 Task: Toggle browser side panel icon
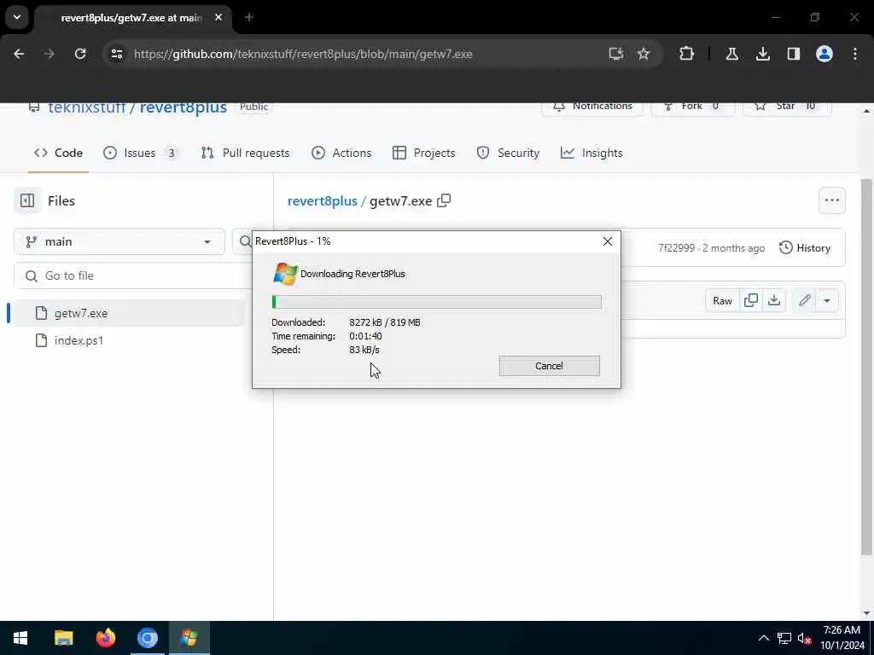click(794, 54)
